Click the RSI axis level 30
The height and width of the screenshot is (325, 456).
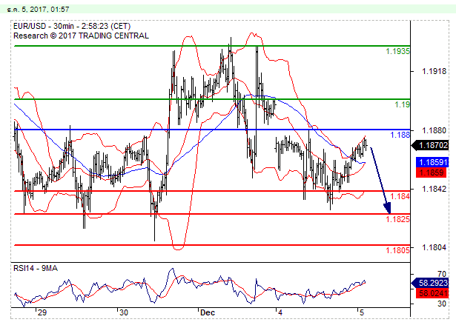pos(442,304)
